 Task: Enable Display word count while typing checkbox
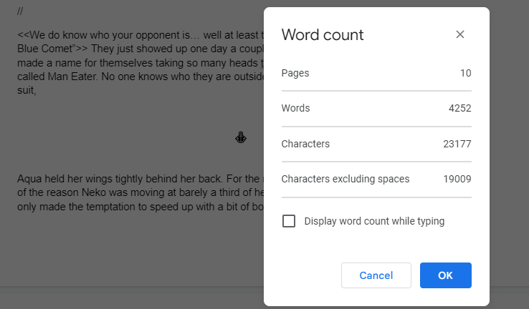click(289, 221)
